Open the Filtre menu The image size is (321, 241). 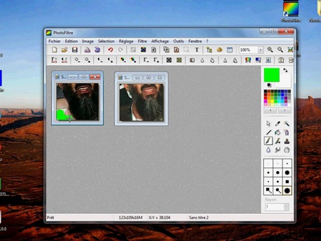click(142, 41)
